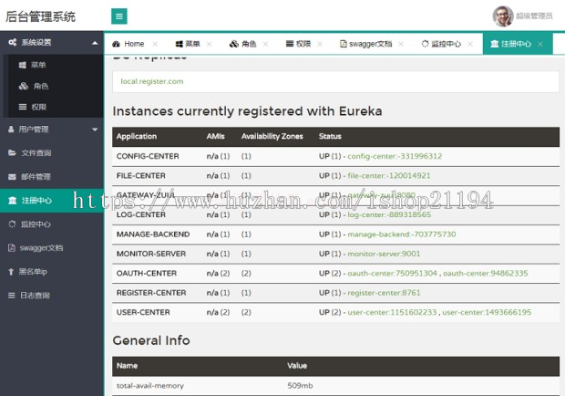Click the 邮件管理 envelope icon
Image resolution: width=565 pixels, height=396 pixels.
12,177
